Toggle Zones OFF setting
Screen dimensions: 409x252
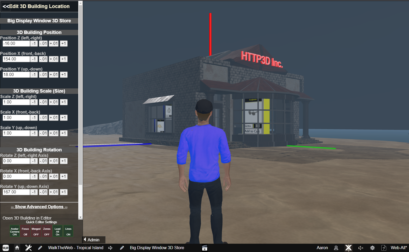pos(47,231)
